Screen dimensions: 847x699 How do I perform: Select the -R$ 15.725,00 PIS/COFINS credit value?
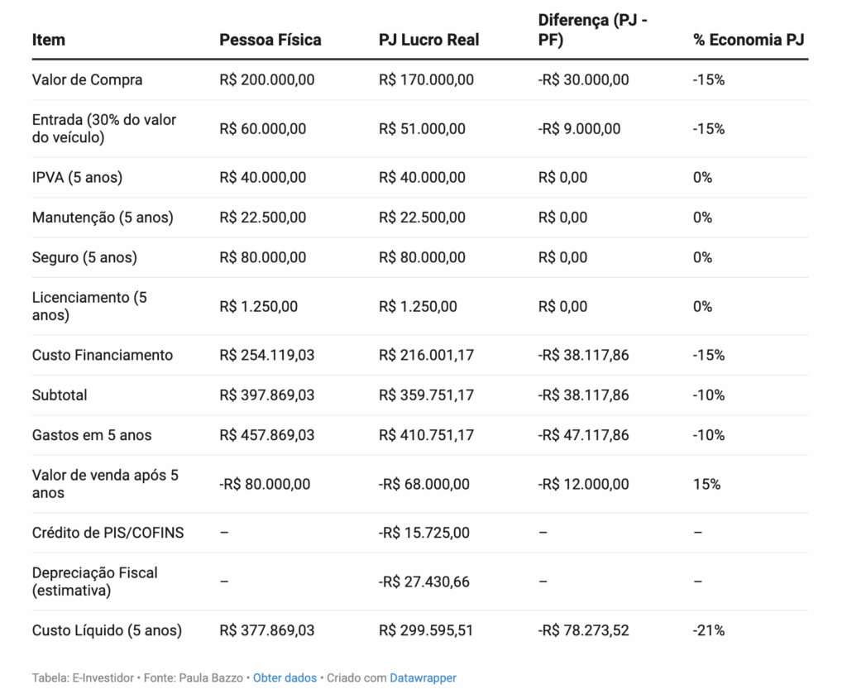point(423,533)
